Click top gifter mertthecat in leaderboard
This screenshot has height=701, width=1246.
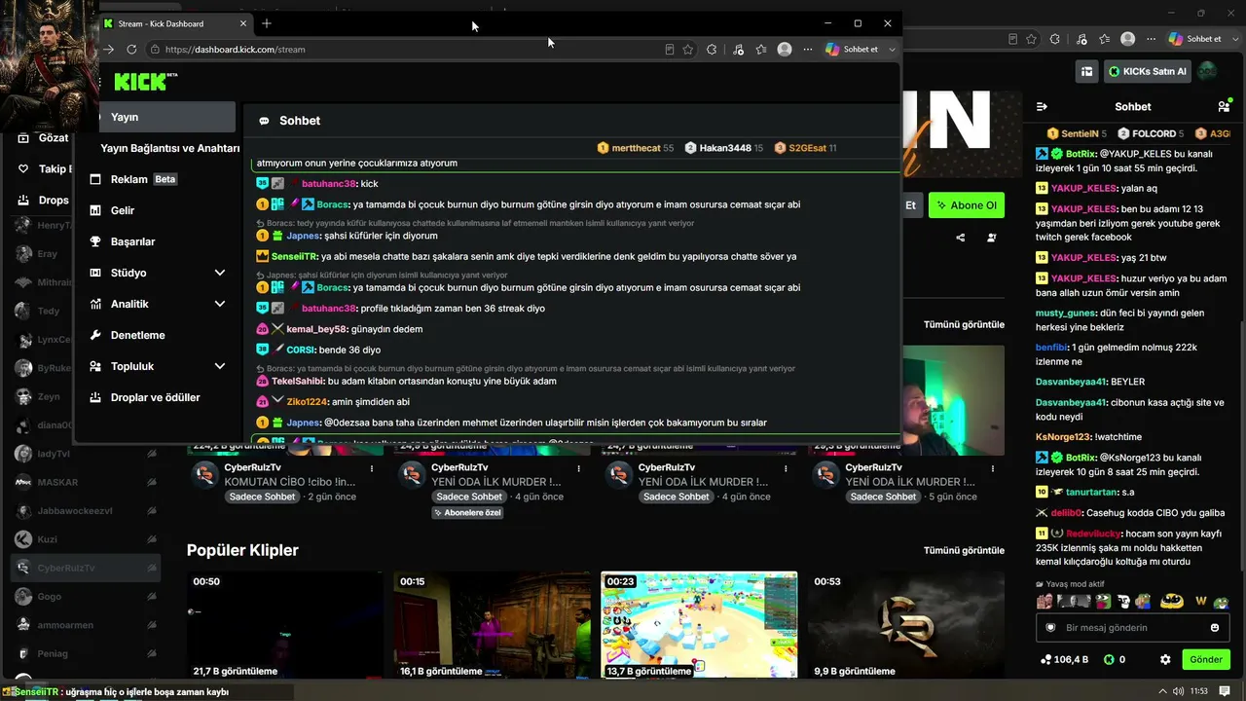(x=635, y=148)
